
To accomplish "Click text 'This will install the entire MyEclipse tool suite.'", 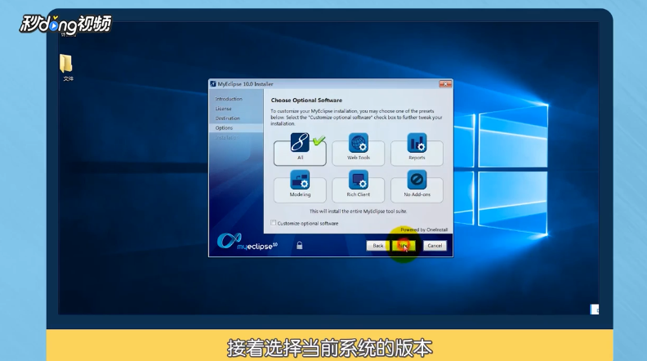I will click(x=358, y=212).
